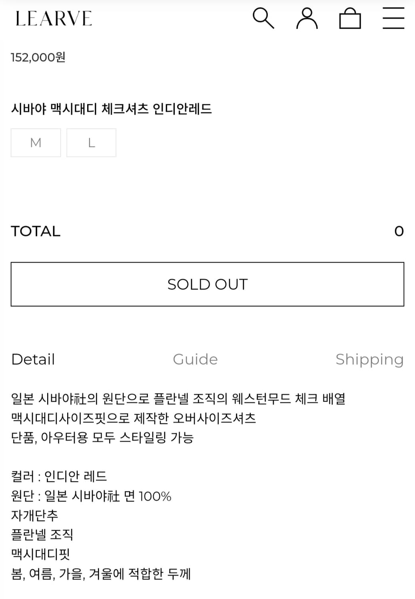415x599 pixels.
Task: Click the 원단 면 100% description line
Action: [x=91, y=496]
